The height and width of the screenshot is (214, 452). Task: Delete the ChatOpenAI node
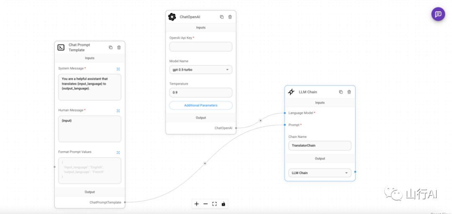click(230, 17)
